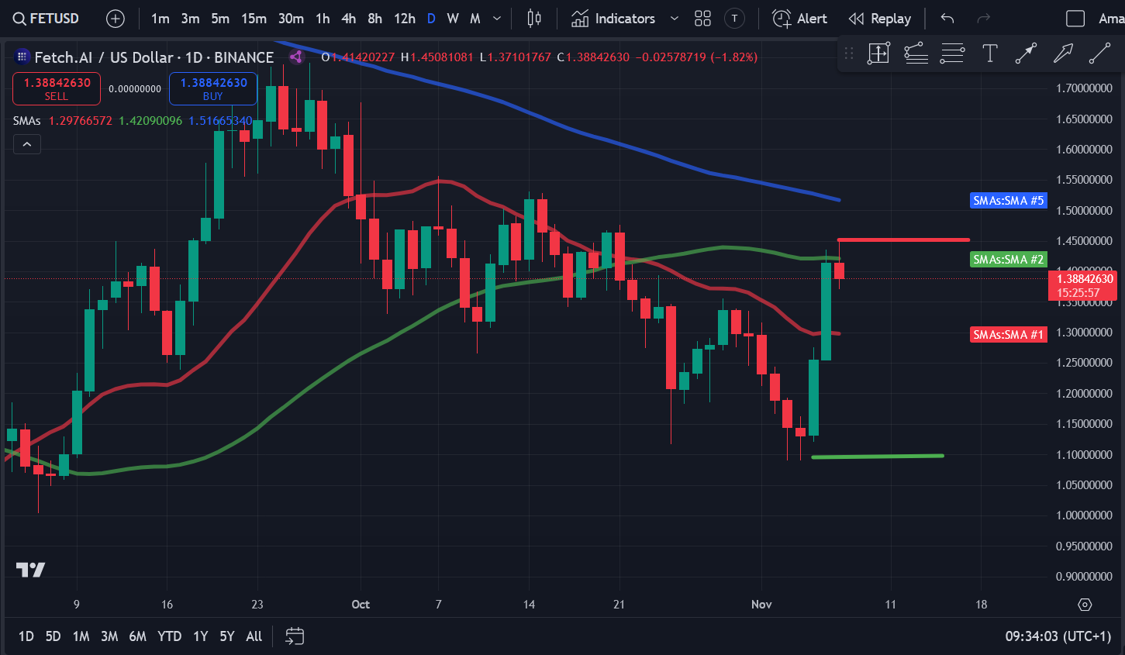Select the 4h timeframe
This screenshot has width=1125, height=655.
[x=349, y=19]
